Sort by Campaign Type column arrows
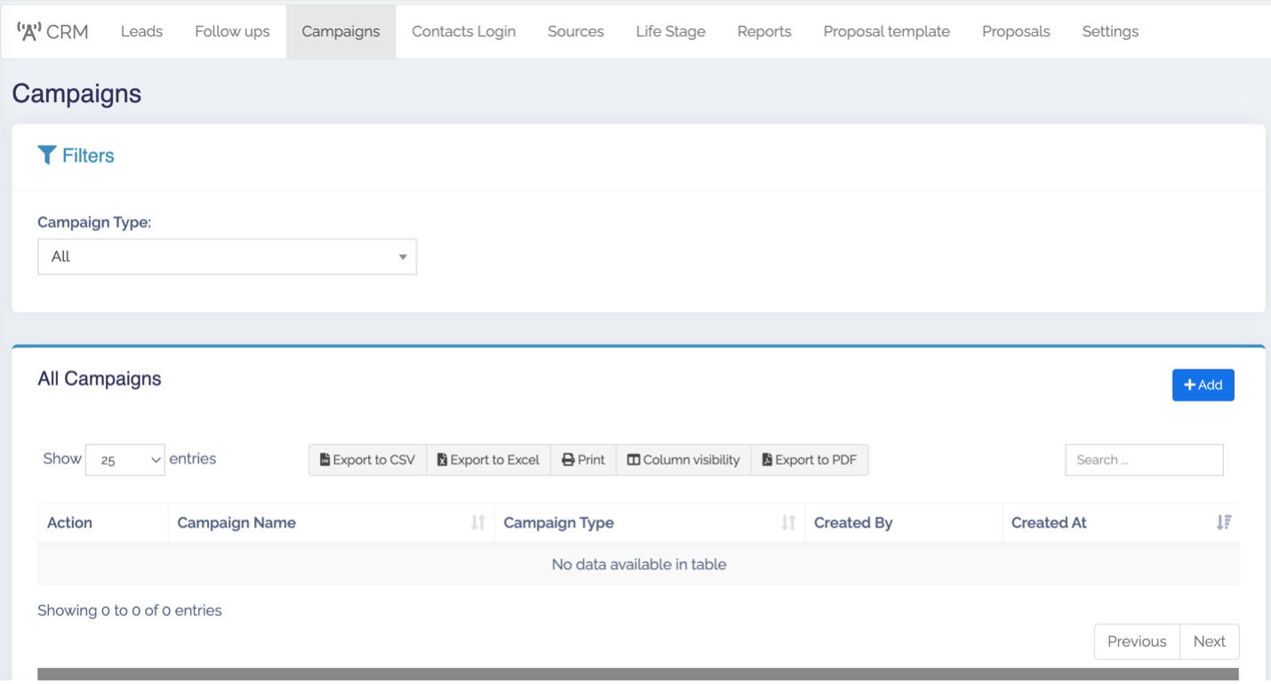Image resolution: width=1271 pixels, height=684 pixels. [787, 522]
